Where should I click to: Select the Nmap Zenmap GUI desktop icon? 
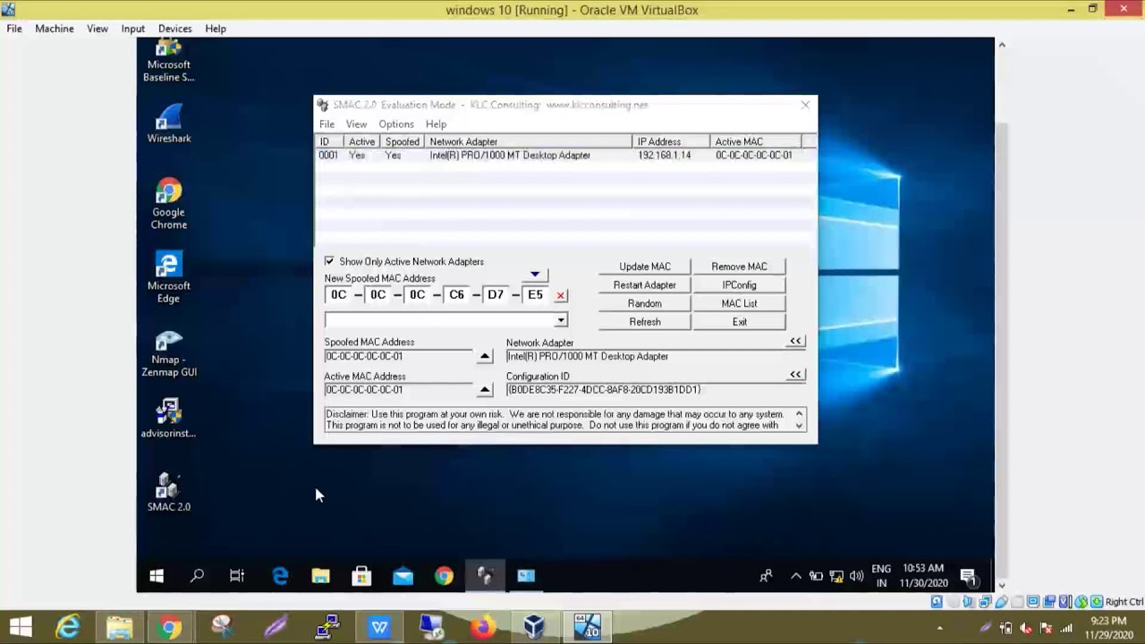tap(168, 352)
